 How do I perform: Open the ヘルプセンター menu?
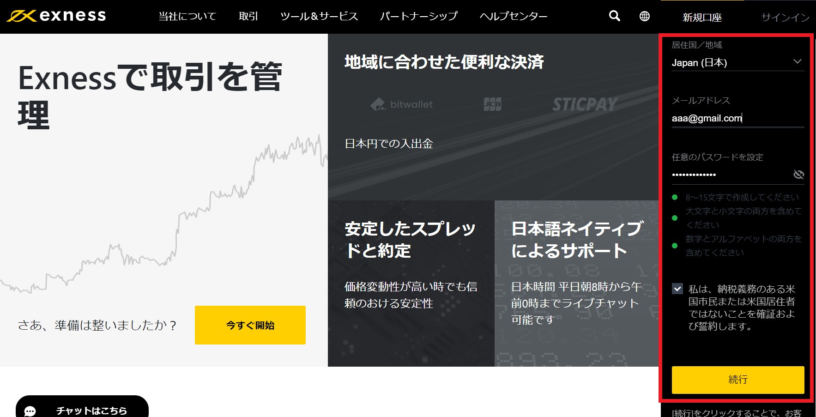pyautogui.click(x=514, y=17)
